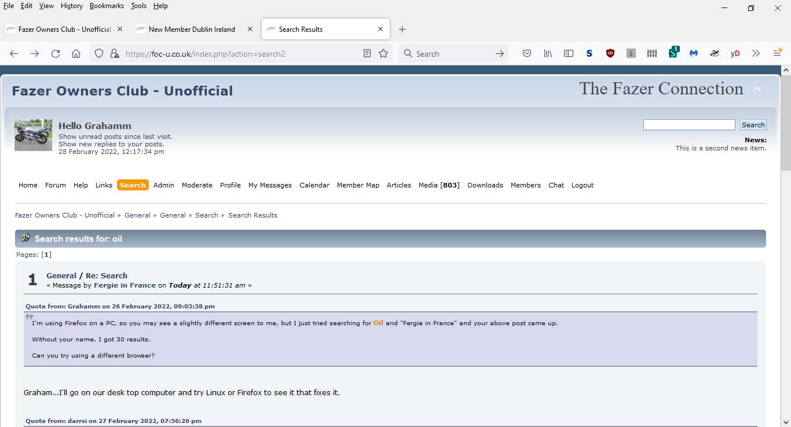791x427 pixels.
Task: Click the browser reload page icon
Action: coord(56,54)
